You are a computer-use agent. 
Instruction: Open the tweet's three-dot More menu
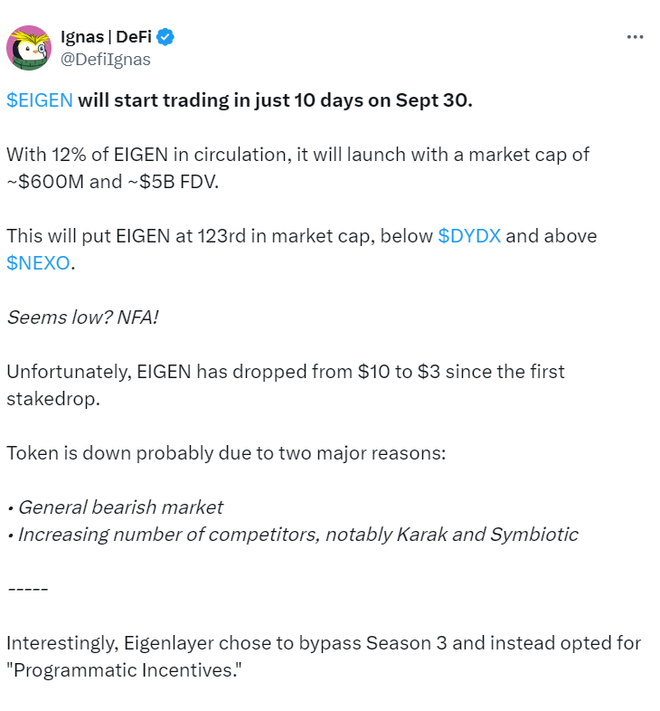(x=636, y=38)
